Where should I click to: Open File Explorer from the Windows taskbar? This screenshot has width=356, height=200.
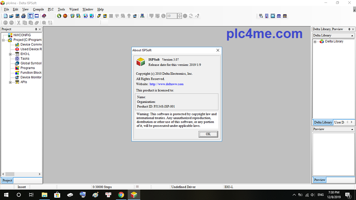(44, 195)
